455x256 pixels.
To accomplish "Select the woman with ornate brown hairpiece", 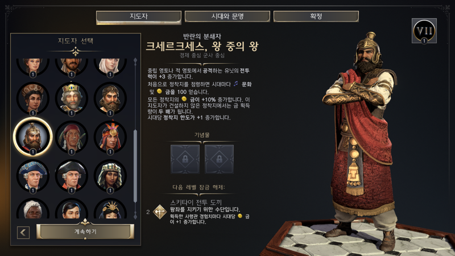I will (x=33, y=98).
